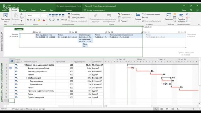Open the Файл menu tab

(4, 10)
